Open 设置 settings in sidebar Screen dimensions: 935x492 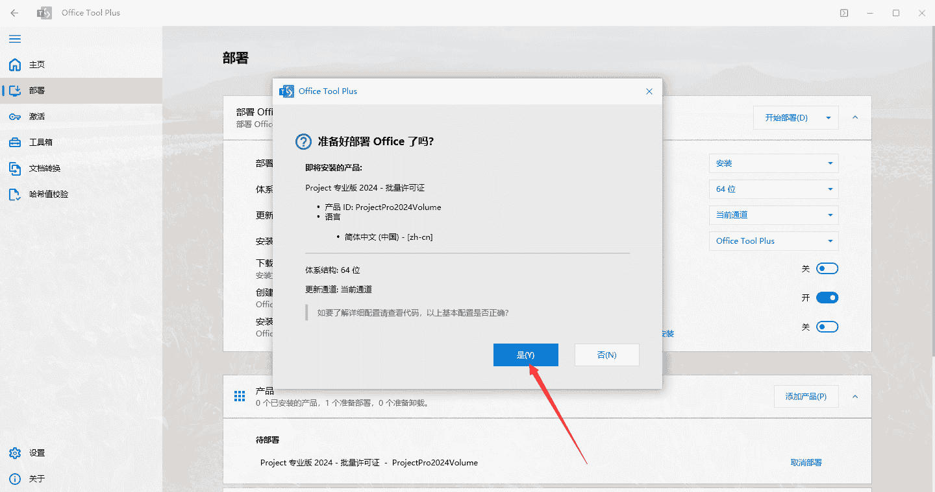coord(81,453)
